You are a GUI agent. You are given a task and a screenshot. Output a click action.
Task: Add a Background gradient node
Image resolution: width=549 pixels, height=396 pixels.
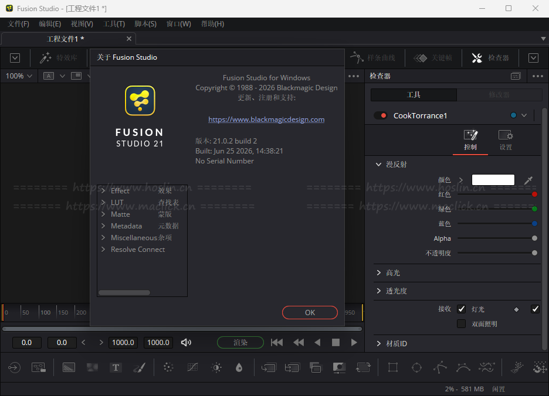[x=69, y=367]
